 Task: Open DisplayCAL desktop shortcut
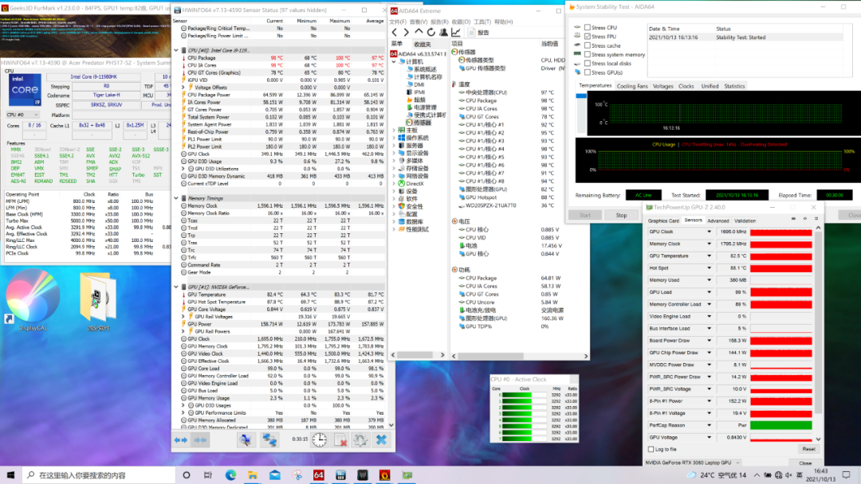click(33, 302)
